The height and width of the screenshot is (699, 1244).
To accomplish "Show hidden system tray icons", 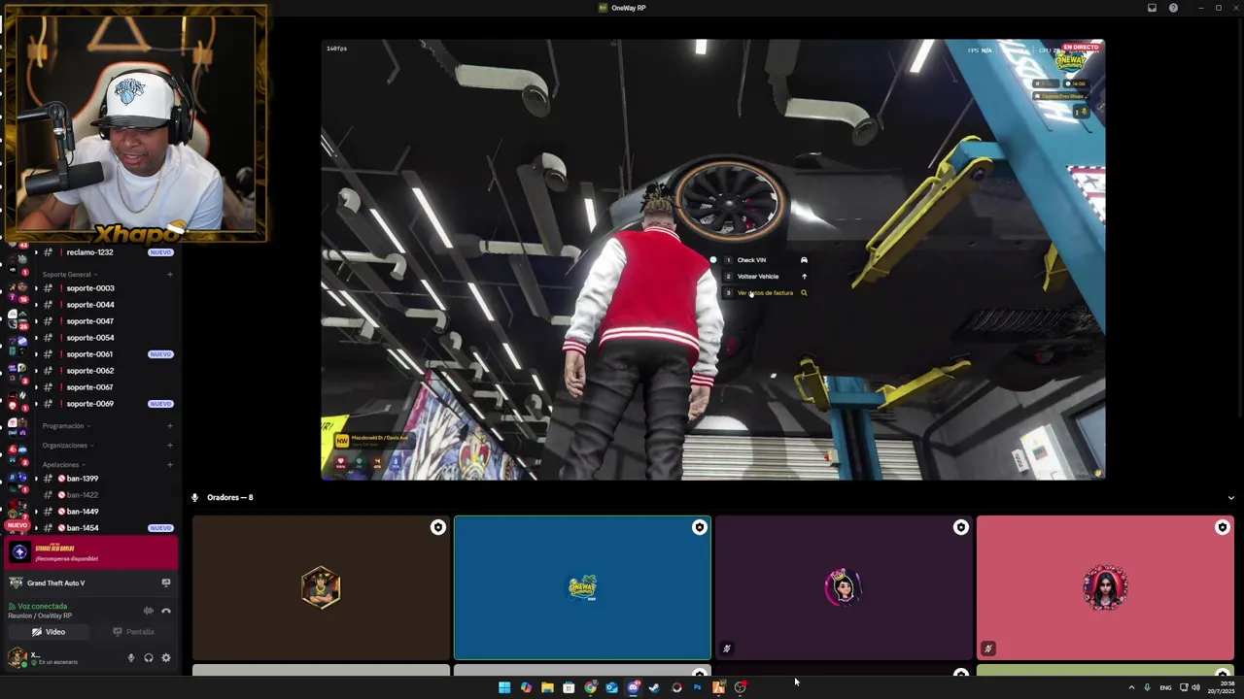I will click(1130, 687).
